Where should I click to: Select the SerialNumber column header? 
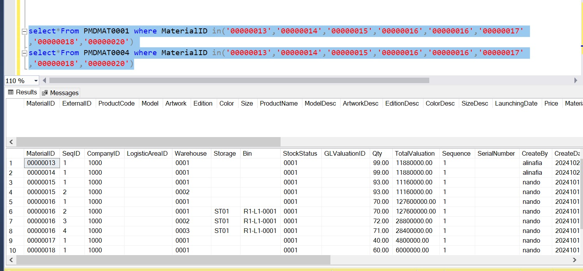tap(496, 154)
